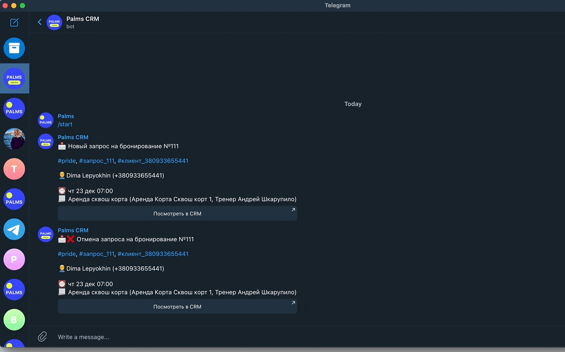Screen dimensions: 565x352
Task: Open #запрос_111 hashtag in the cancellation message
Action: click(x=97, y=254)
